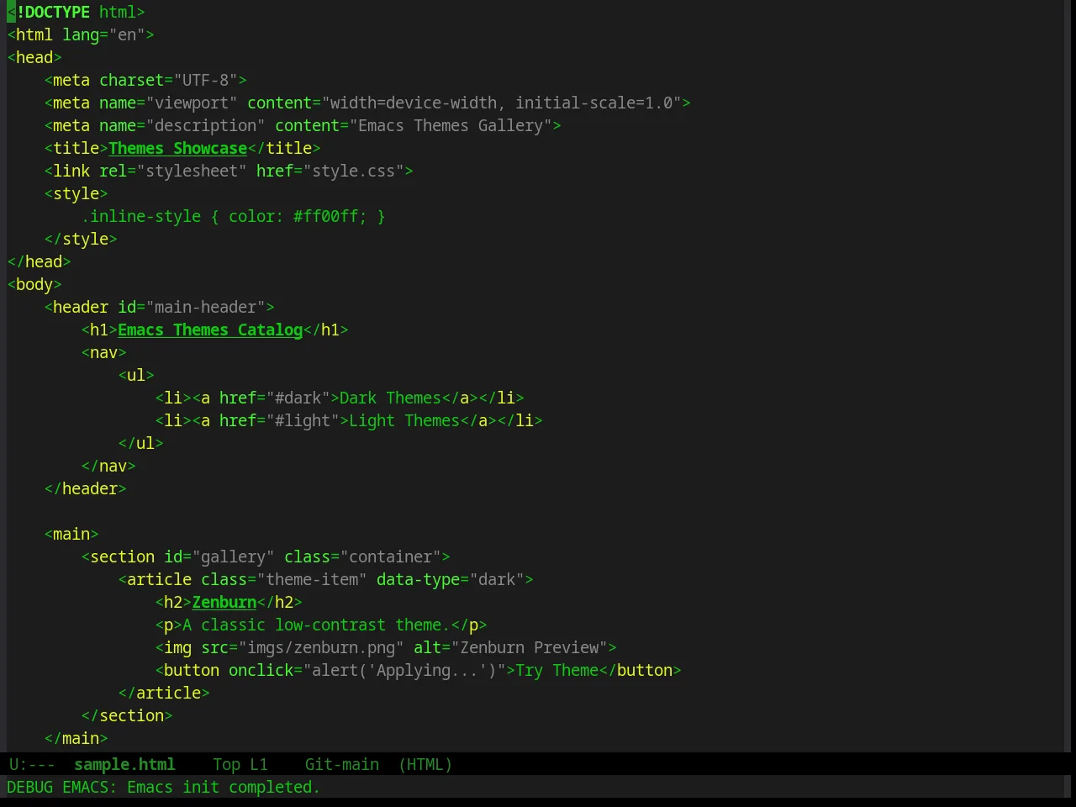Click the Top L1 position indicator
Screen dimensions: 1076x807
240,764
